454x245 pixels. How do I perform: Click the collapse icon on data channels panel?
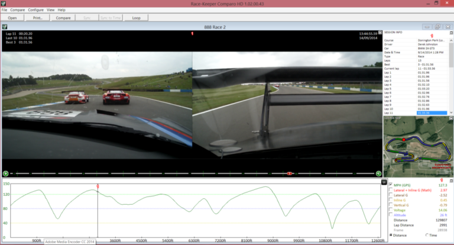450,181
